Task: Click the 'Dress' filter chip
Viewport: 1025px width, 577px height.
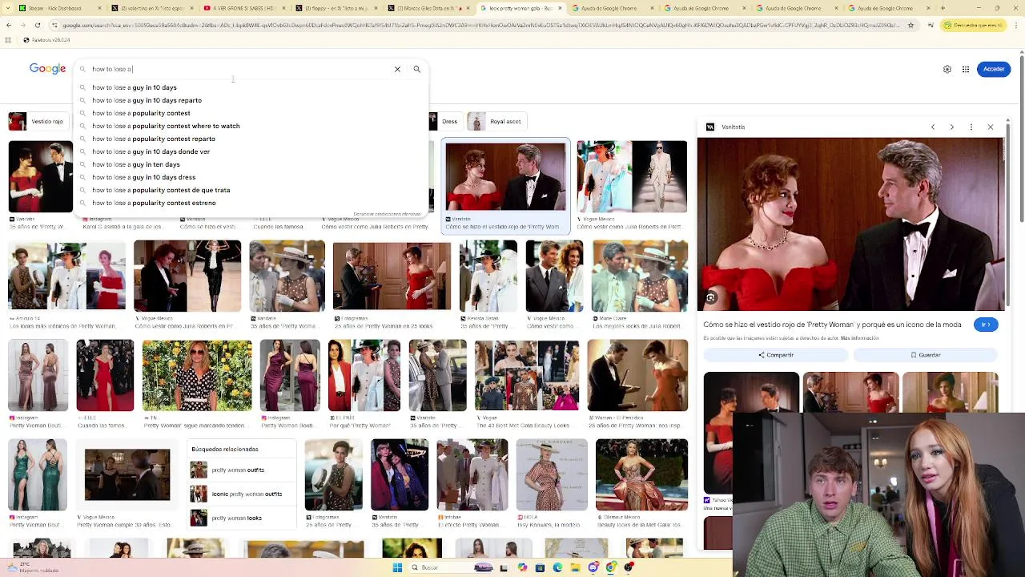Action: tap(444, 122)
